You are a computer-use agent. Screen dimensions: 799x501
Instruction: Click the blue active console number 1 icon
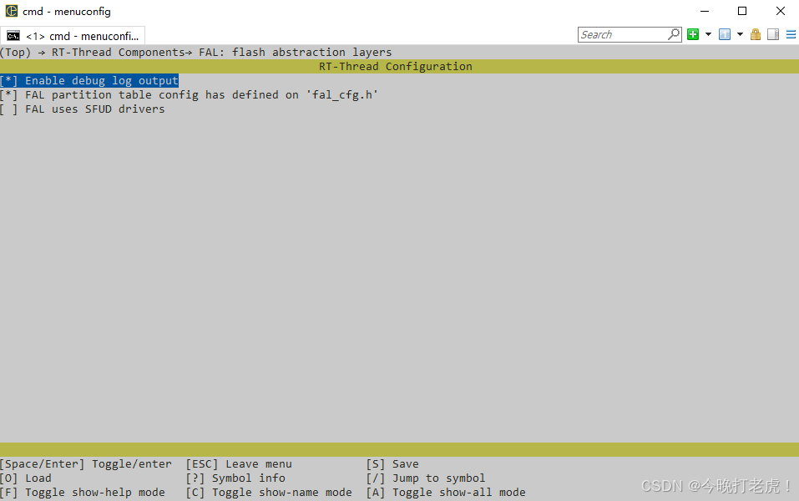(x=724, y=34)
